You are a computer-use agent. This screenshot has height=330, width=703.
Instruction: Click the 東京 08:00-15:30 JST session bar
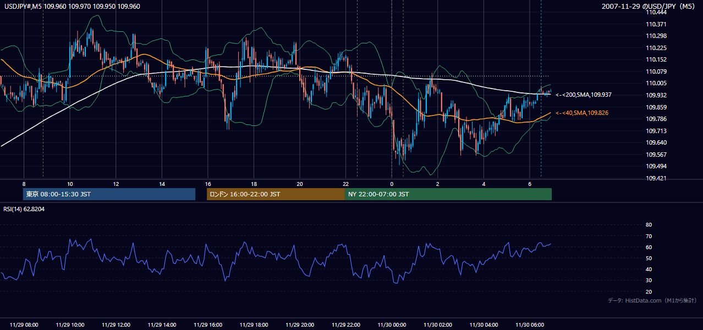click(x=109, y=194)
